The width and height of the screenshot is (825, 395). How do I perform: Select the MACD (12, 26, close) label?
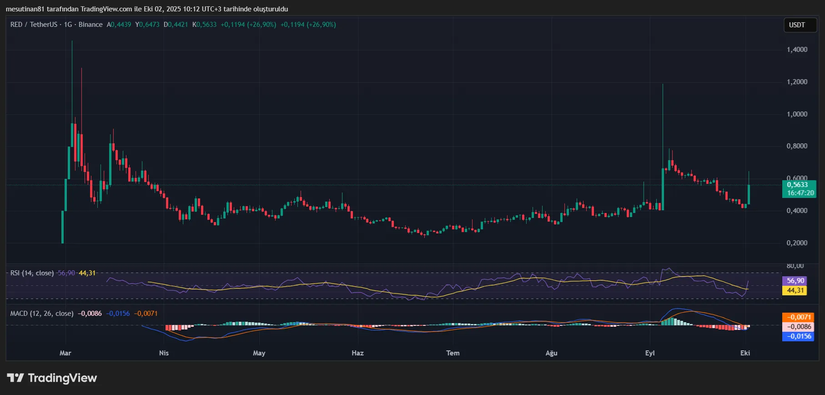[x=42, y=314]
